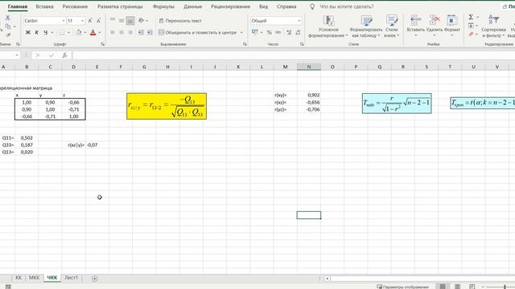Click the Cut scissors icon
Viewport: 515px width, 289px height.
pos(7,18)
